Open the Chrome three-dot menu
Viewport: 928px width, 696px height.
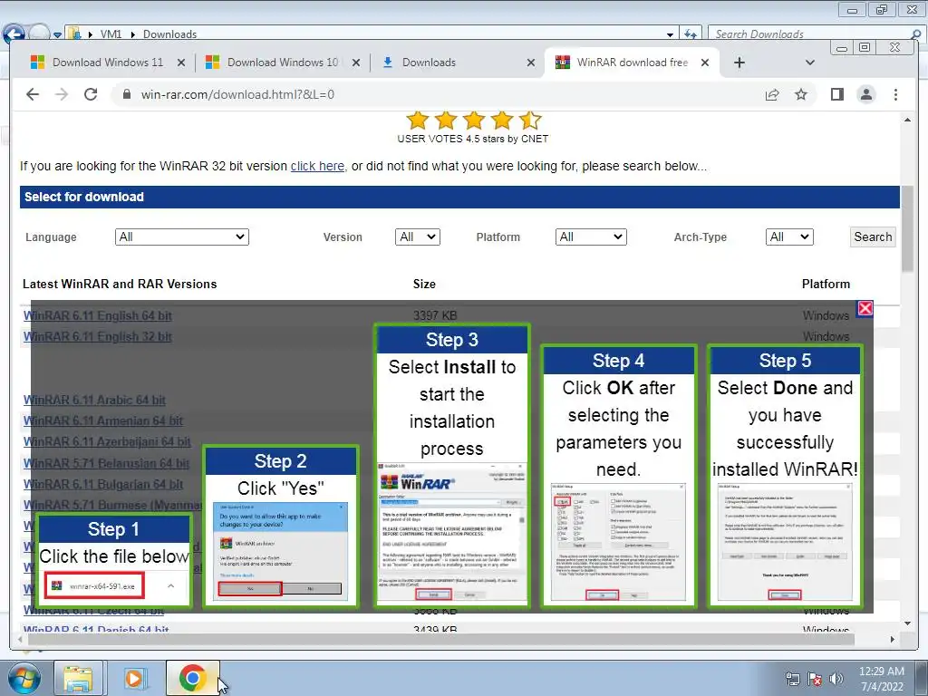[x=895, y=94]
